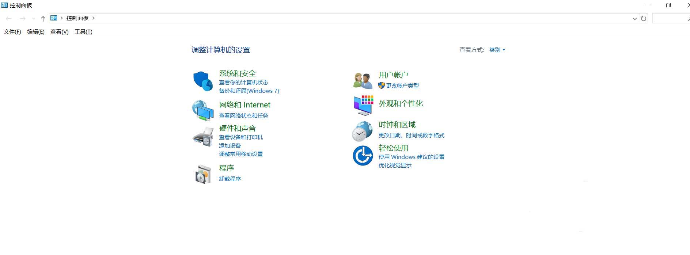Click the Control Panel title bar icon

click(x=4, y=5)
